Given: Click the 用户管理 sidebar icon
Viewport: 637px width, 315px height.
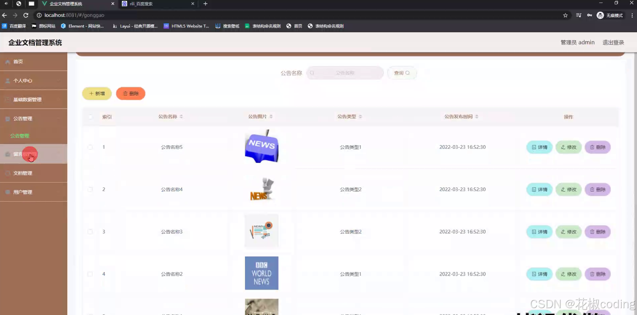Looking at the screenshot, I should click(8, 192).
